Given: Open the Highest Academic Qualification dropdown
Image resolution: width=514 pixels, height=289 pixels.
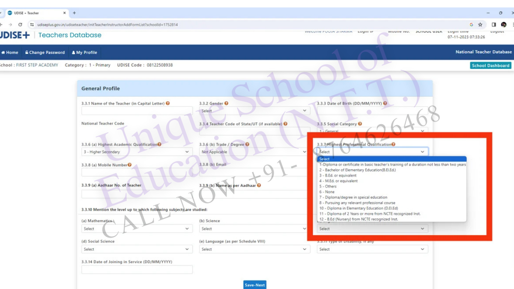Looking at the screenshot, I should [137, 152].
